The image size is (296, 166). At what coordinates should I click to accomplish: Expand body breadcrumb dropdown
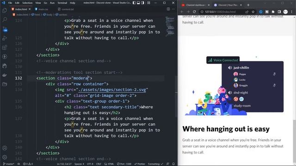(48, 14)
